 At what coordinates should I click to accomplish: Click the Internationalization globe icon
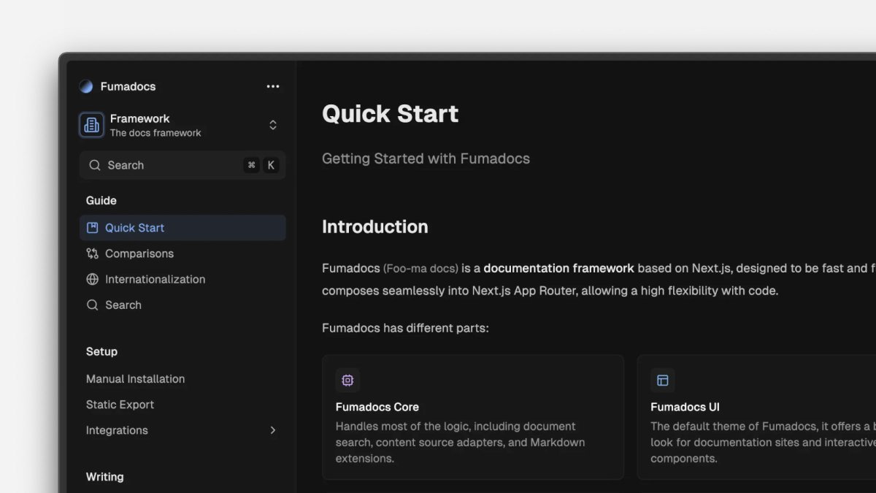[93, 279]
